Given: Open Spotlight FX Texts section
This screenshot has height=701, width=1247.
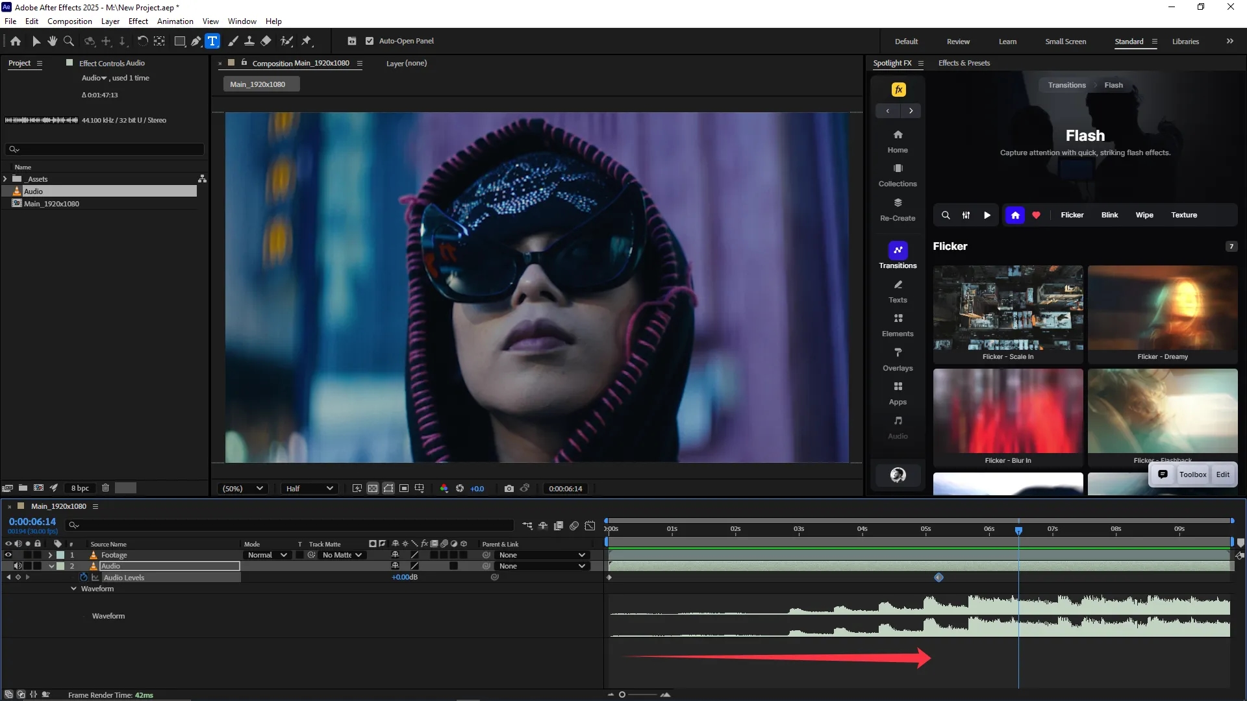Looking at the screenshot, I should tap(898, 291).
